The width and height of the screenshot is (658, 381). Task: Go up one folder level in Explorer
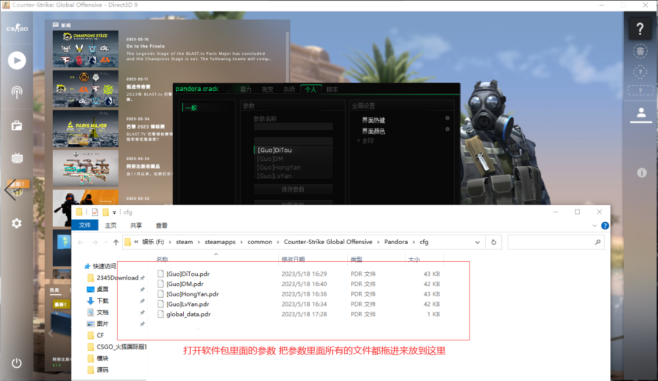tap(116, 242)
